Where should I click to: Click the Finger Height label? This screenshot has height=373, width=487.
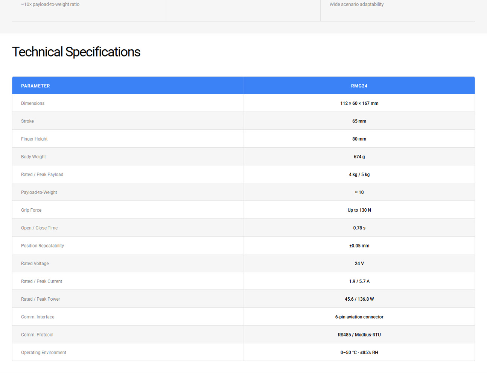pos(34,139)
